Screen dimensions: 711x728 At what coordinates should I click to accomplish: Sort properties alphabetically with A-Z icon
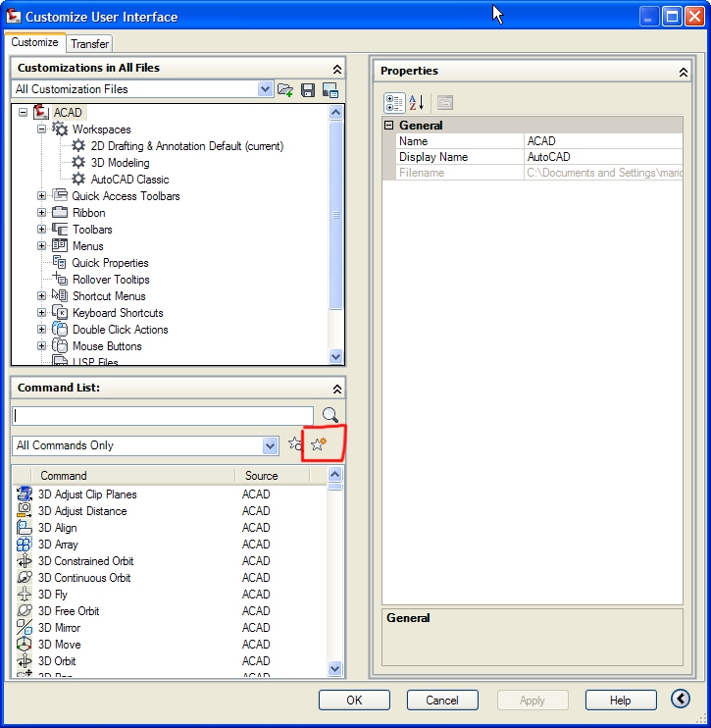coord(416,102)
